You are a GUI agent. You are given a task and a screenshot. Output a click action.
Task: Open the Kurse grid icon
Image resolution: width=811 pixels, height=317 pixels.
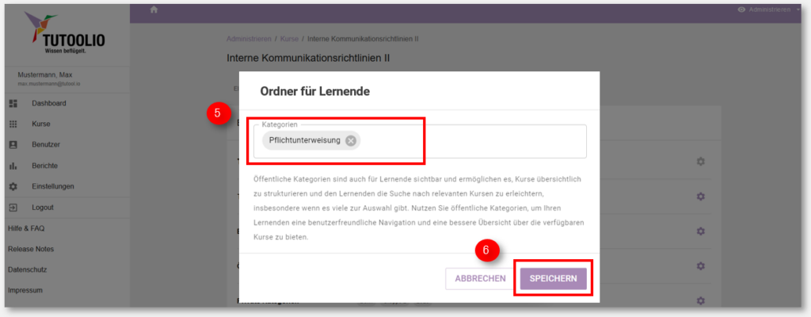[x=13, y=124]
